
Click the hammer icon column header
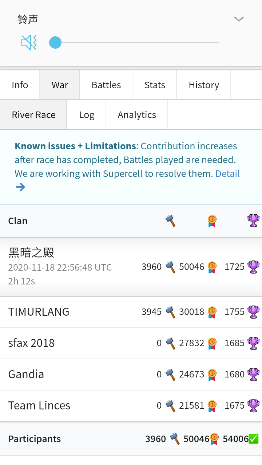pos(170,221)
